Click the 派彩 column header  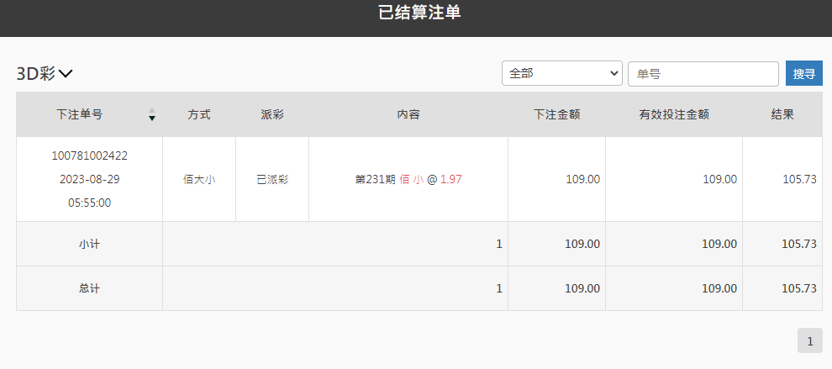click(x=272, y=114)
